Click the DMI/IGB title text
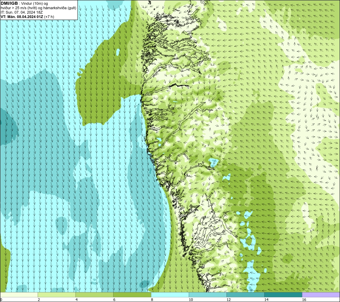Screen dimensions: 340x302 click(x=9, y=3)
